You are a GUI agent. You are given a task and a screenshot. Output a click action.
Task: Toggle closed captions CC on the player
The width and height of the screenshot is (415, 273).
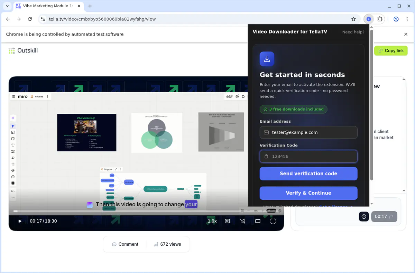(228, 221)
